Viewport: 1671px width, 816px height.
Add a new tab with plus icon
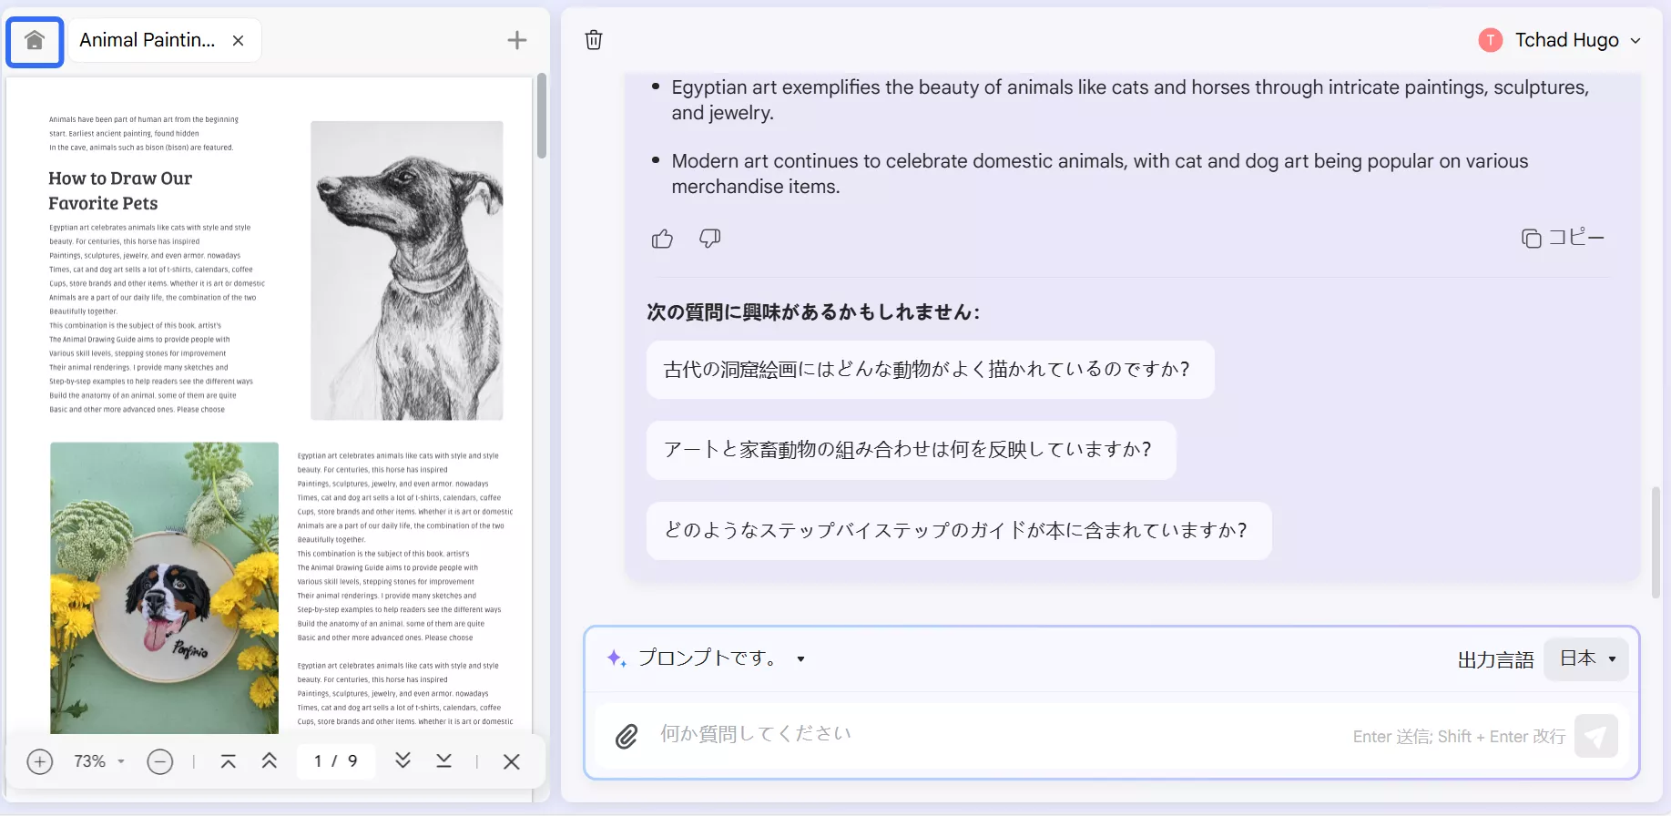[516, 40]
